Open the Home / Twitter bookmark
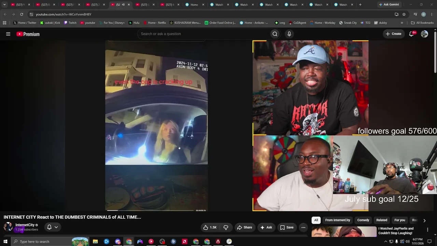 click(25, 23)
